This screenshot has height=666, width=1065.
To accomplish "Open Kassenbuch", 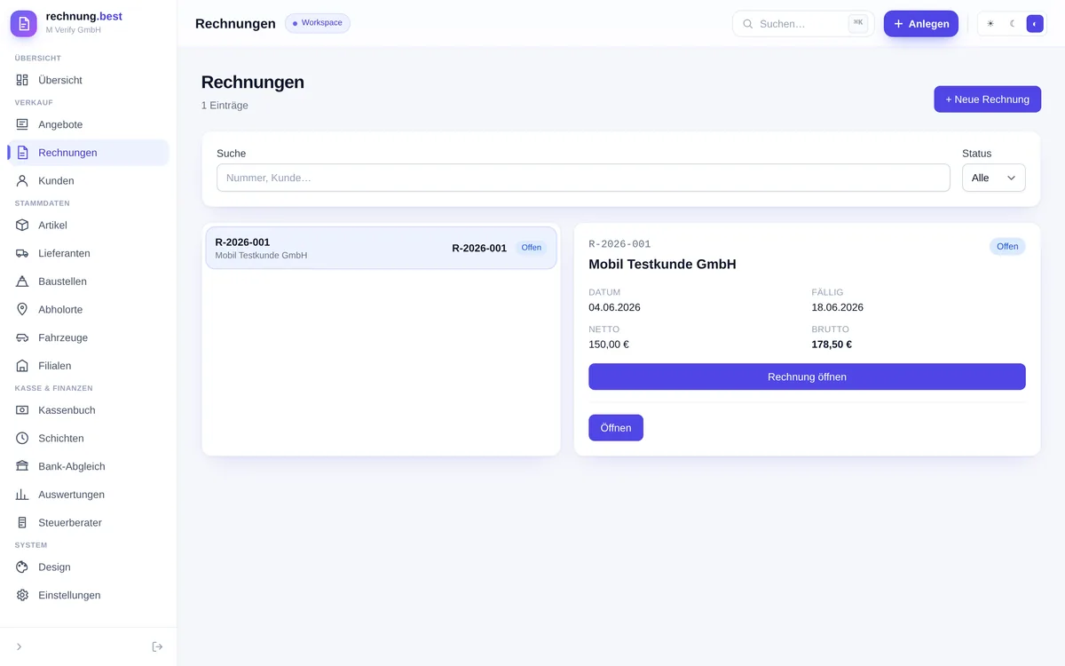I will (x=88, y=410).
